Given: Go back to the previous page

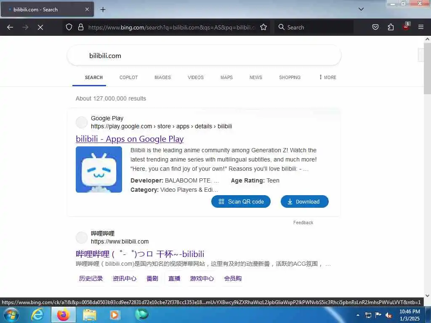Looking at the screenshot, I should coord(10,27).
